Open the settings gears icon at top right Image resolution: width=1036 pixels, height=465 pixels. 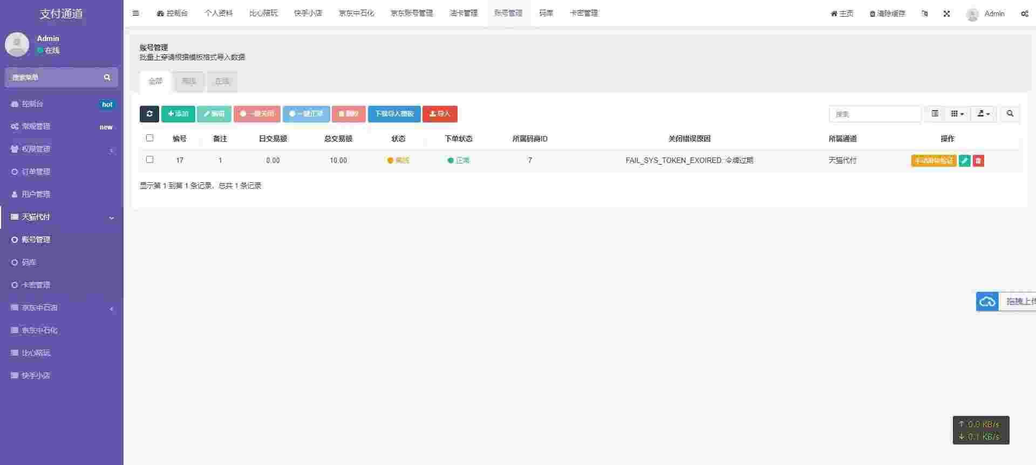tap(1024, 13)
